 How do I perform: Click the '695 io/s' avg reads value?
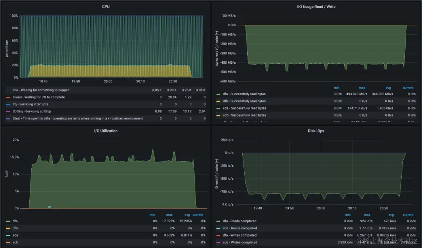coord(390,221)
